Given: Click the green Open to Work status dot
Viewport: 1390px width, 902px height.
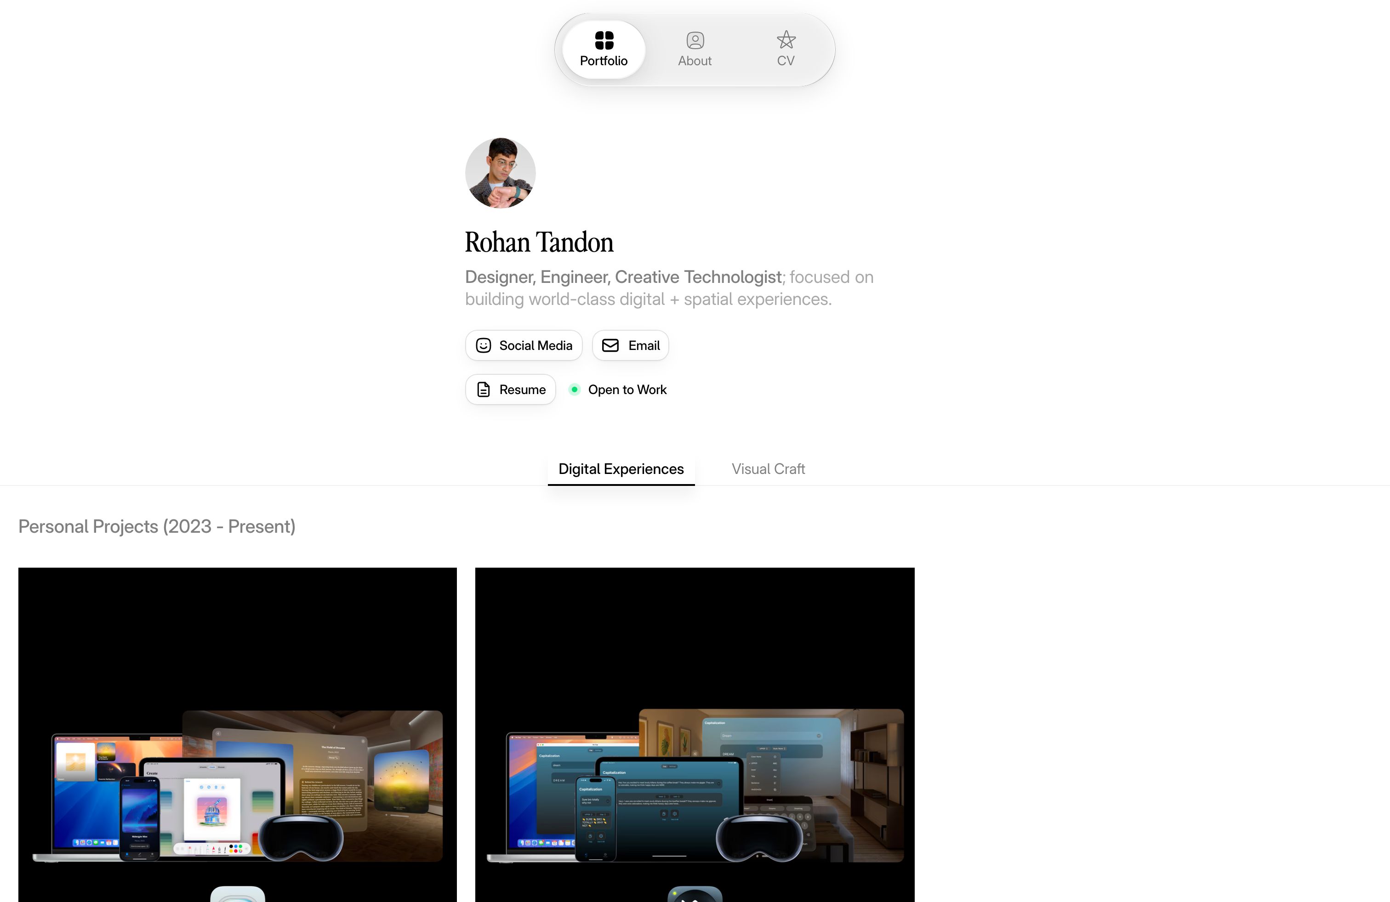Looking at the screenshot, I should [575, 389].
